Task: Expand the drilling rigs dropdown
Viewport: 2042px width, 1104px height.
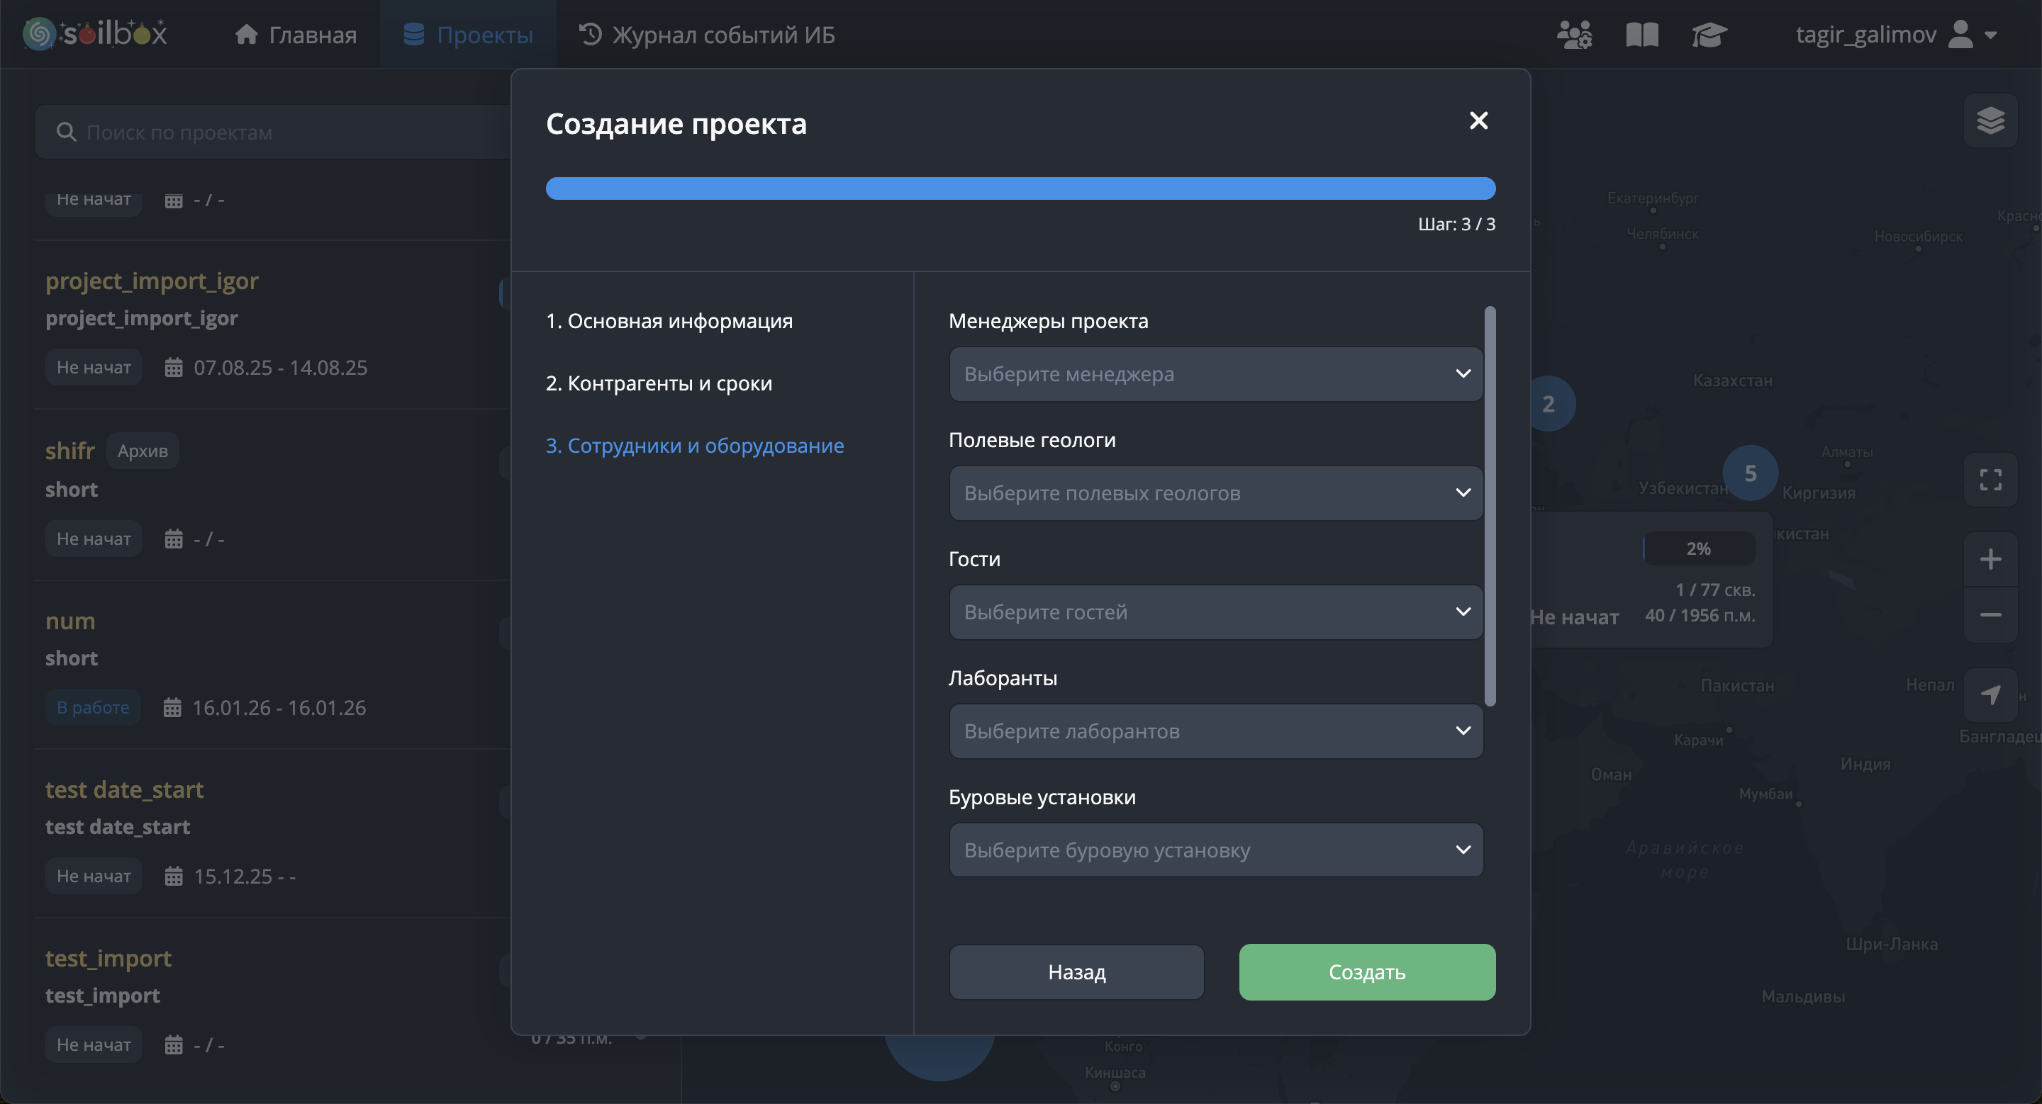Action: 1215,849
